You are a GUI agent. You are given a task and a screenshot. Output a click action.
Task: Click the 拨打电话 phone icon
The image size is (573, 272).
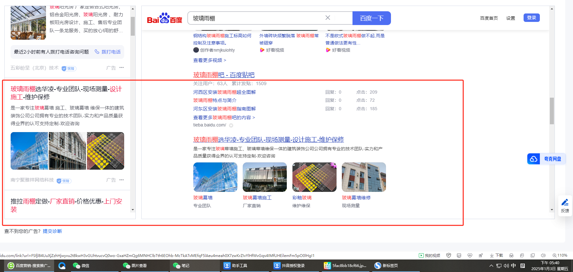(97, 52)
